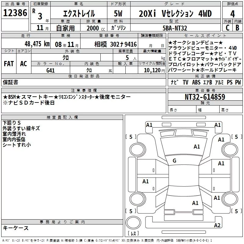This screenshot has width=244, height=244.
Task: Click the G windshield mark on diagram
Action: (174, 161)
